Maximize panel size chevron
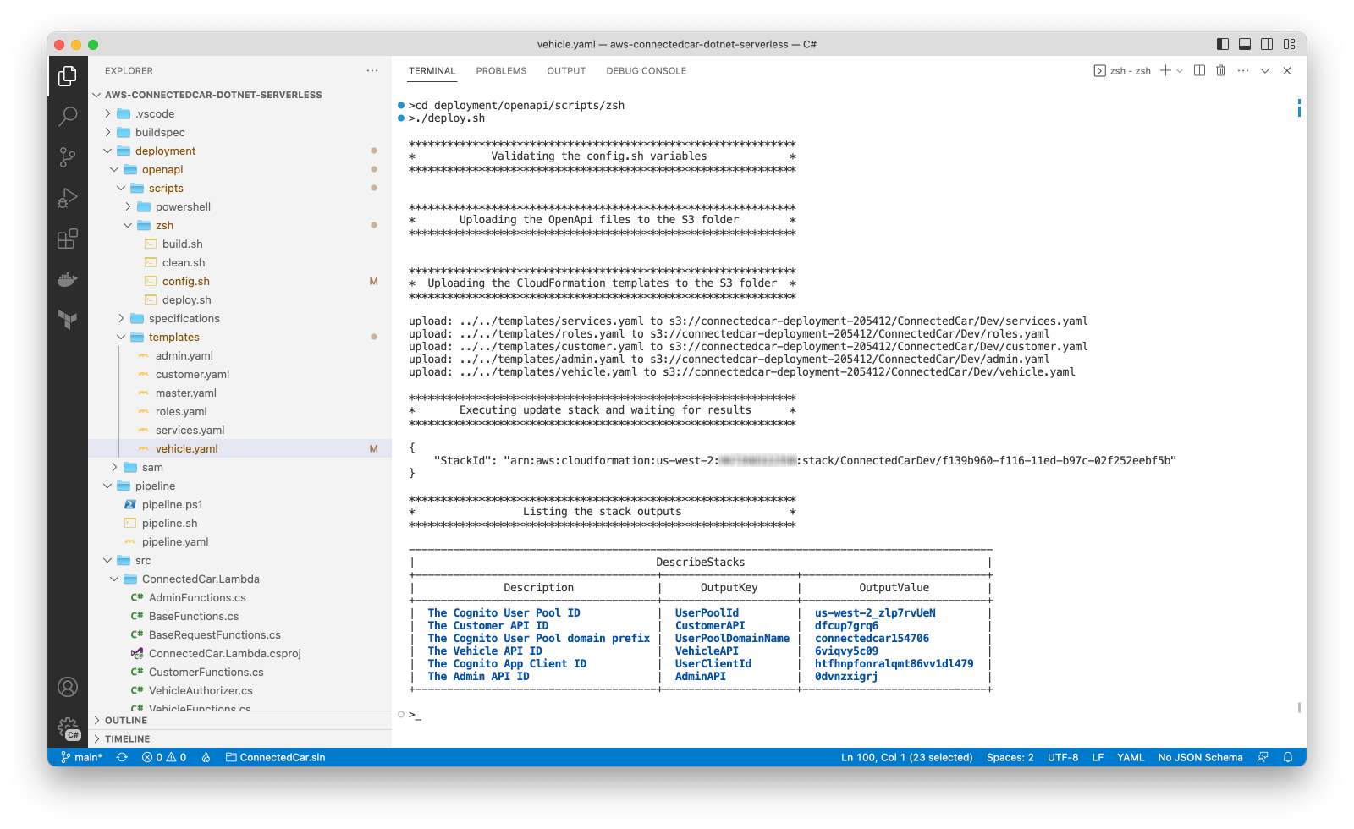The image size is (1354, 829). pos(1265,71)
